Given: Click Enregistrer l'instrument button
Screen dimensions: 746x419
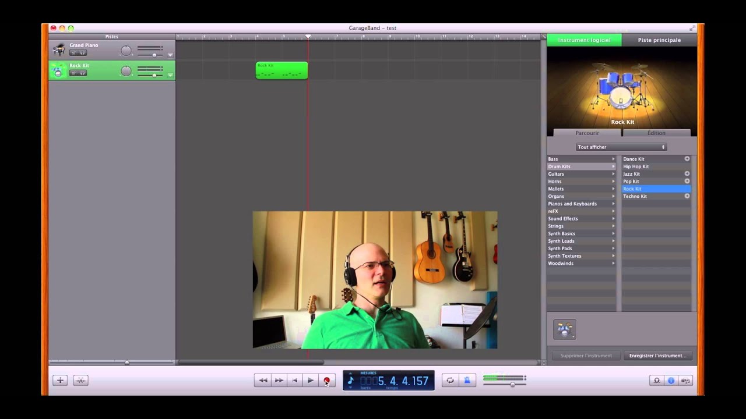Looking at the screenshot, I should (x=657, y=356).
